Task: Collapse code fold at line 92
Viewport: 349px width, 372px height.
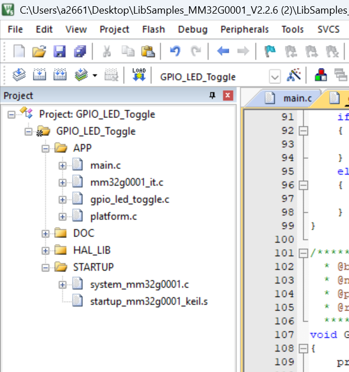Action: click(303, 130)
